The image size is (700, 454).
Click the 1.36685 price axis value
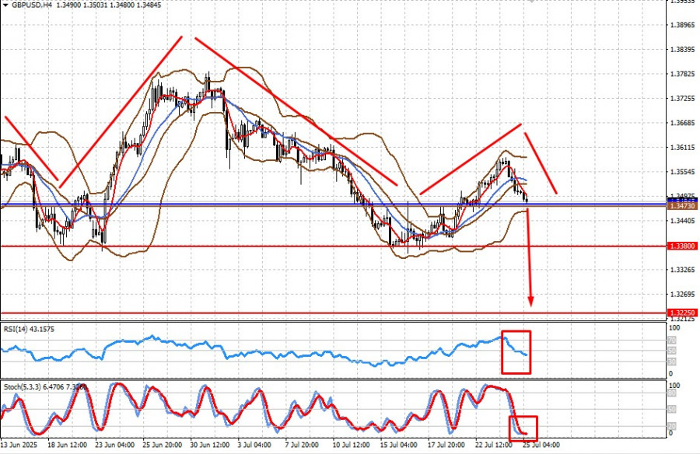[683, 123]
